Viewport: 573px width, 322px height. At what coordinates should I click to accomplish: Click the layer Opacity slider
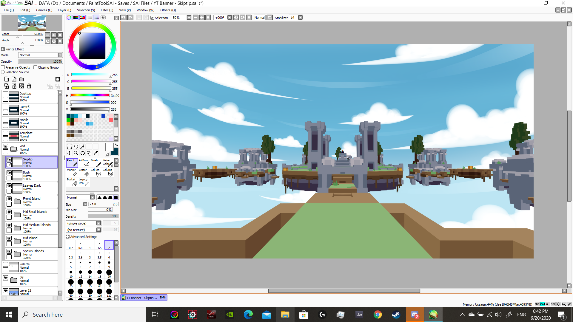tap(40, 61)
